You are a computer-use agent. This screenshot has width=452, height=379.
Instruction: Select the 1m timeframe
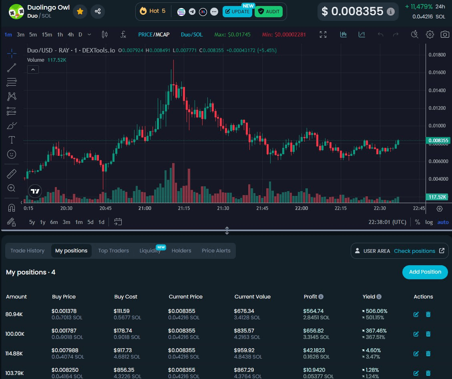(8, 34)
